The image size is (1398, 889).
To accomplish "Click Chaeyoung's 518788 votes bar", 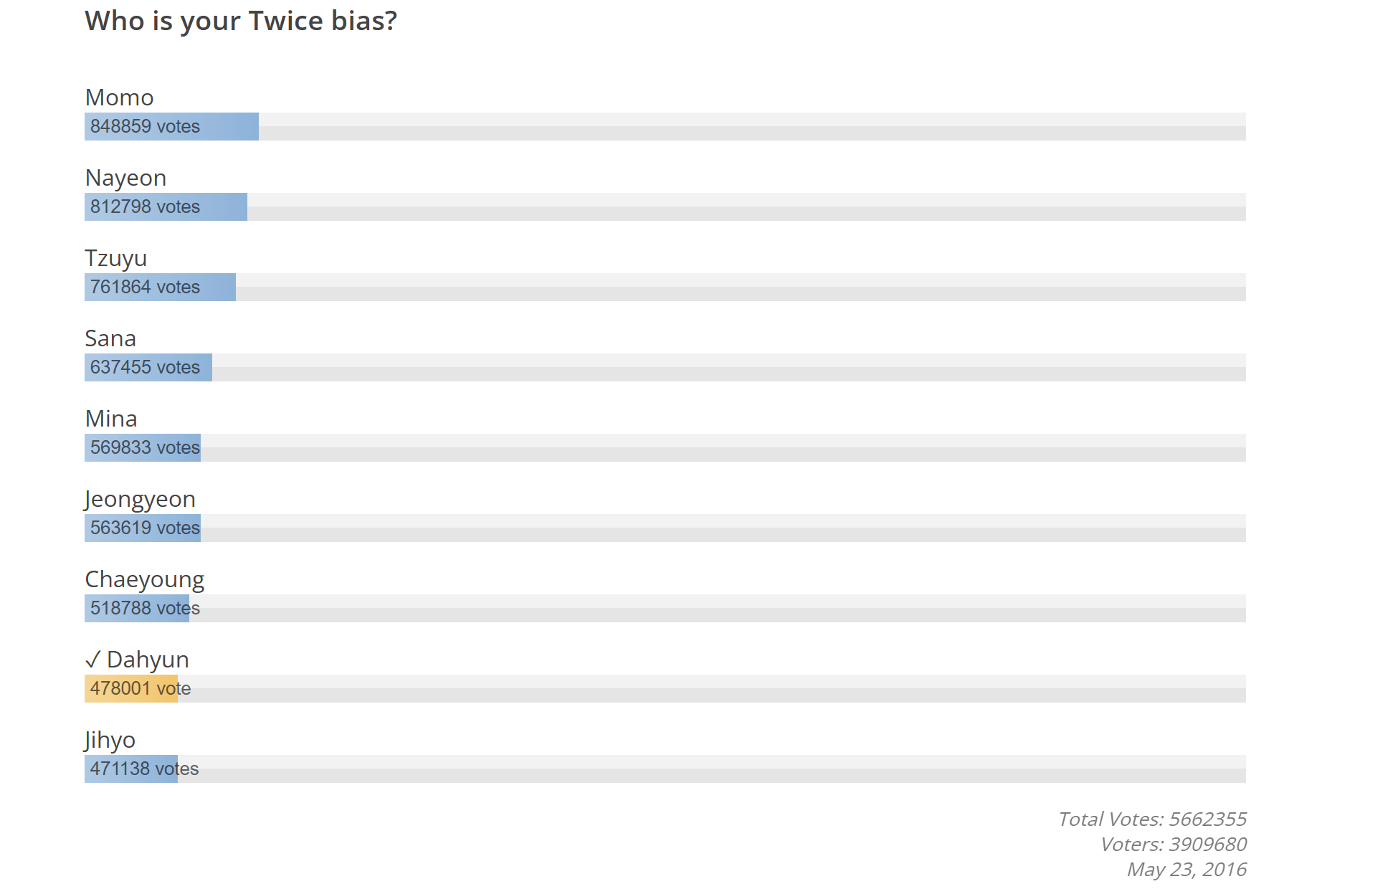I will [137, 609].
